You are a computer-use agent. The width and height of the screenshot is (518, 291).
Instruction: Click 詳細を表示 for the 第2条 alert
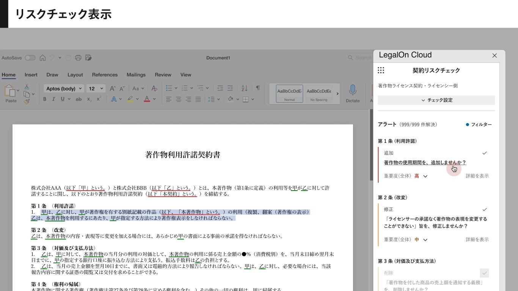[477, 239]
